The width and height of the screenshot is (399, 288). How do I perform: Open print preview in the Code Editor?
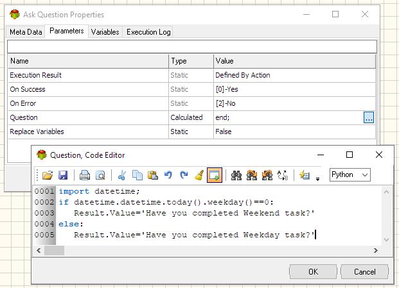[100, 175]
